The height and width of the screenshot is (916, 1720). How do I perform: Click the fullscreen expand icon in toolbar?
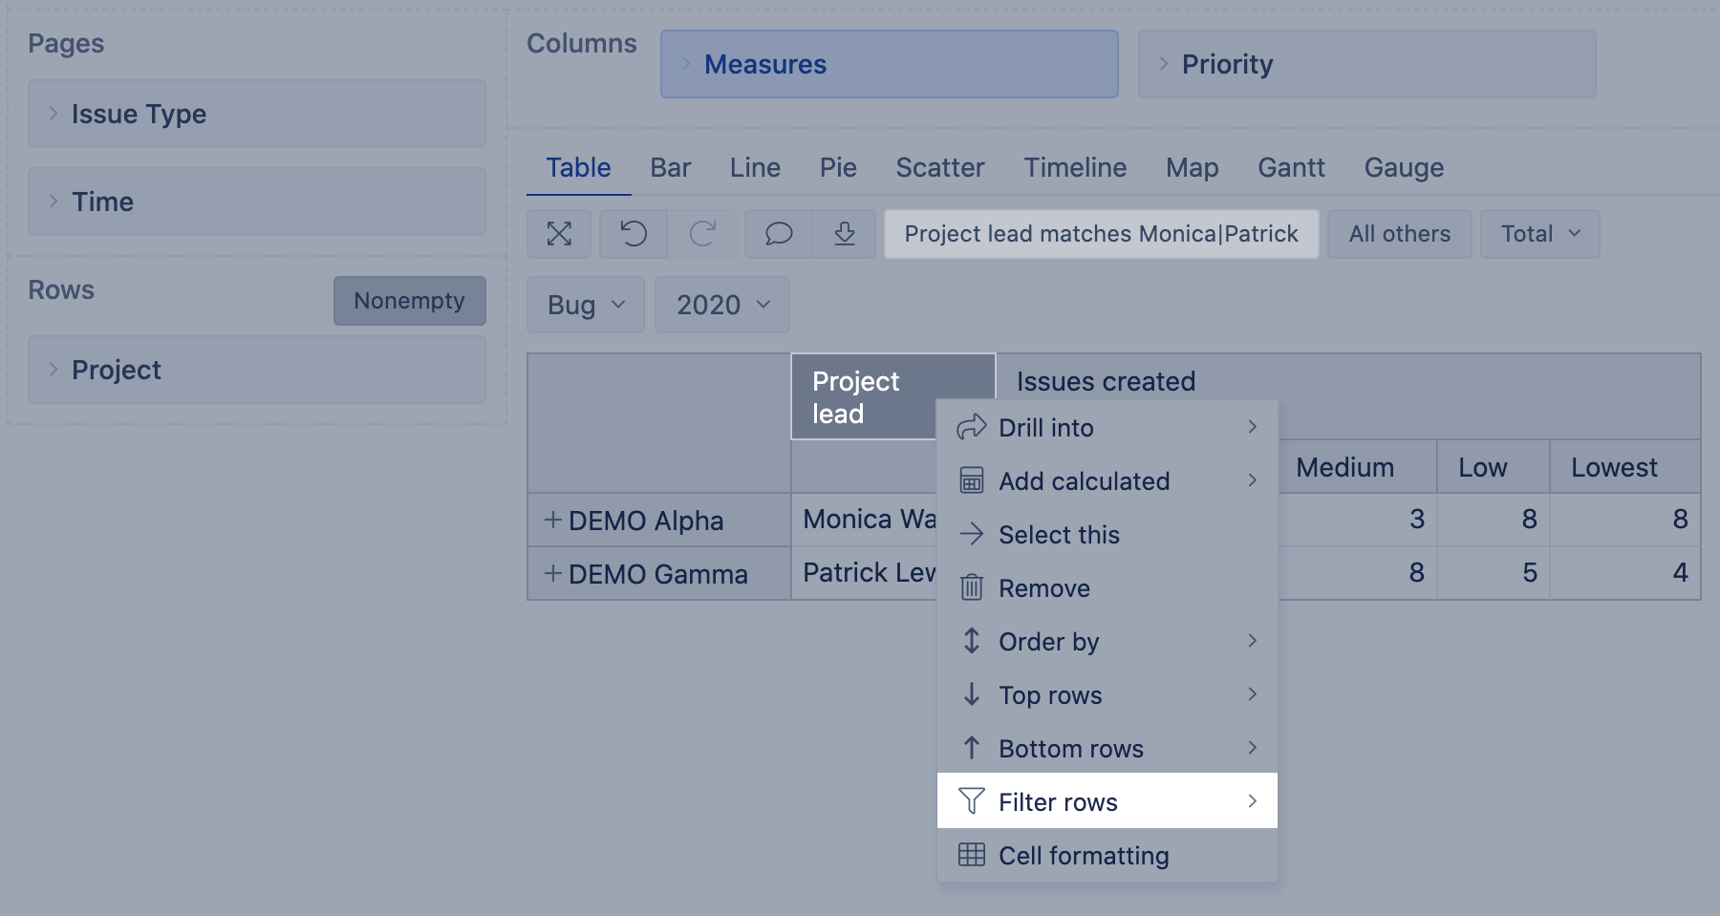click(559, 234)
